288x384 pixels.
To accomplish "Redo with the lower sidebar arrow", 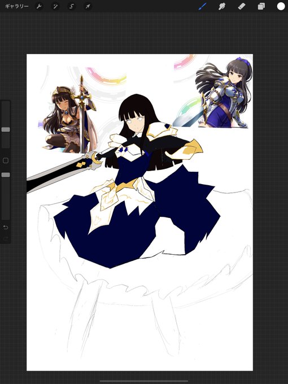I will (6, 238).
